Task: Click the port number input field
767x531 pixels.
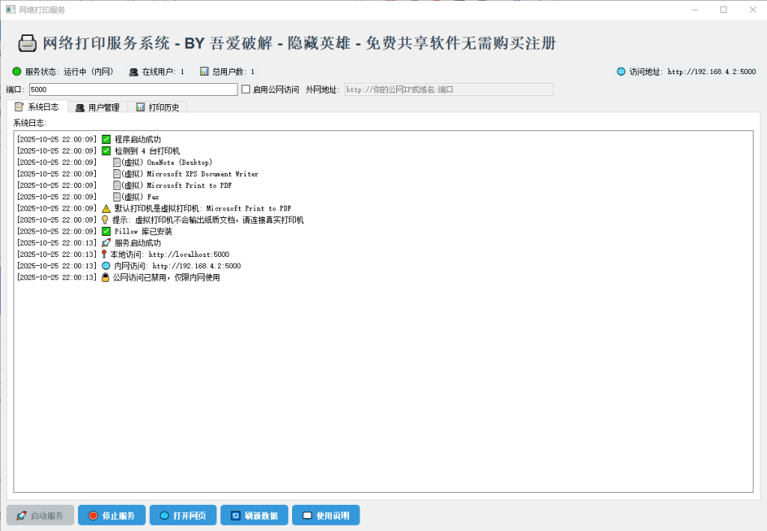Action: [133, 90]
